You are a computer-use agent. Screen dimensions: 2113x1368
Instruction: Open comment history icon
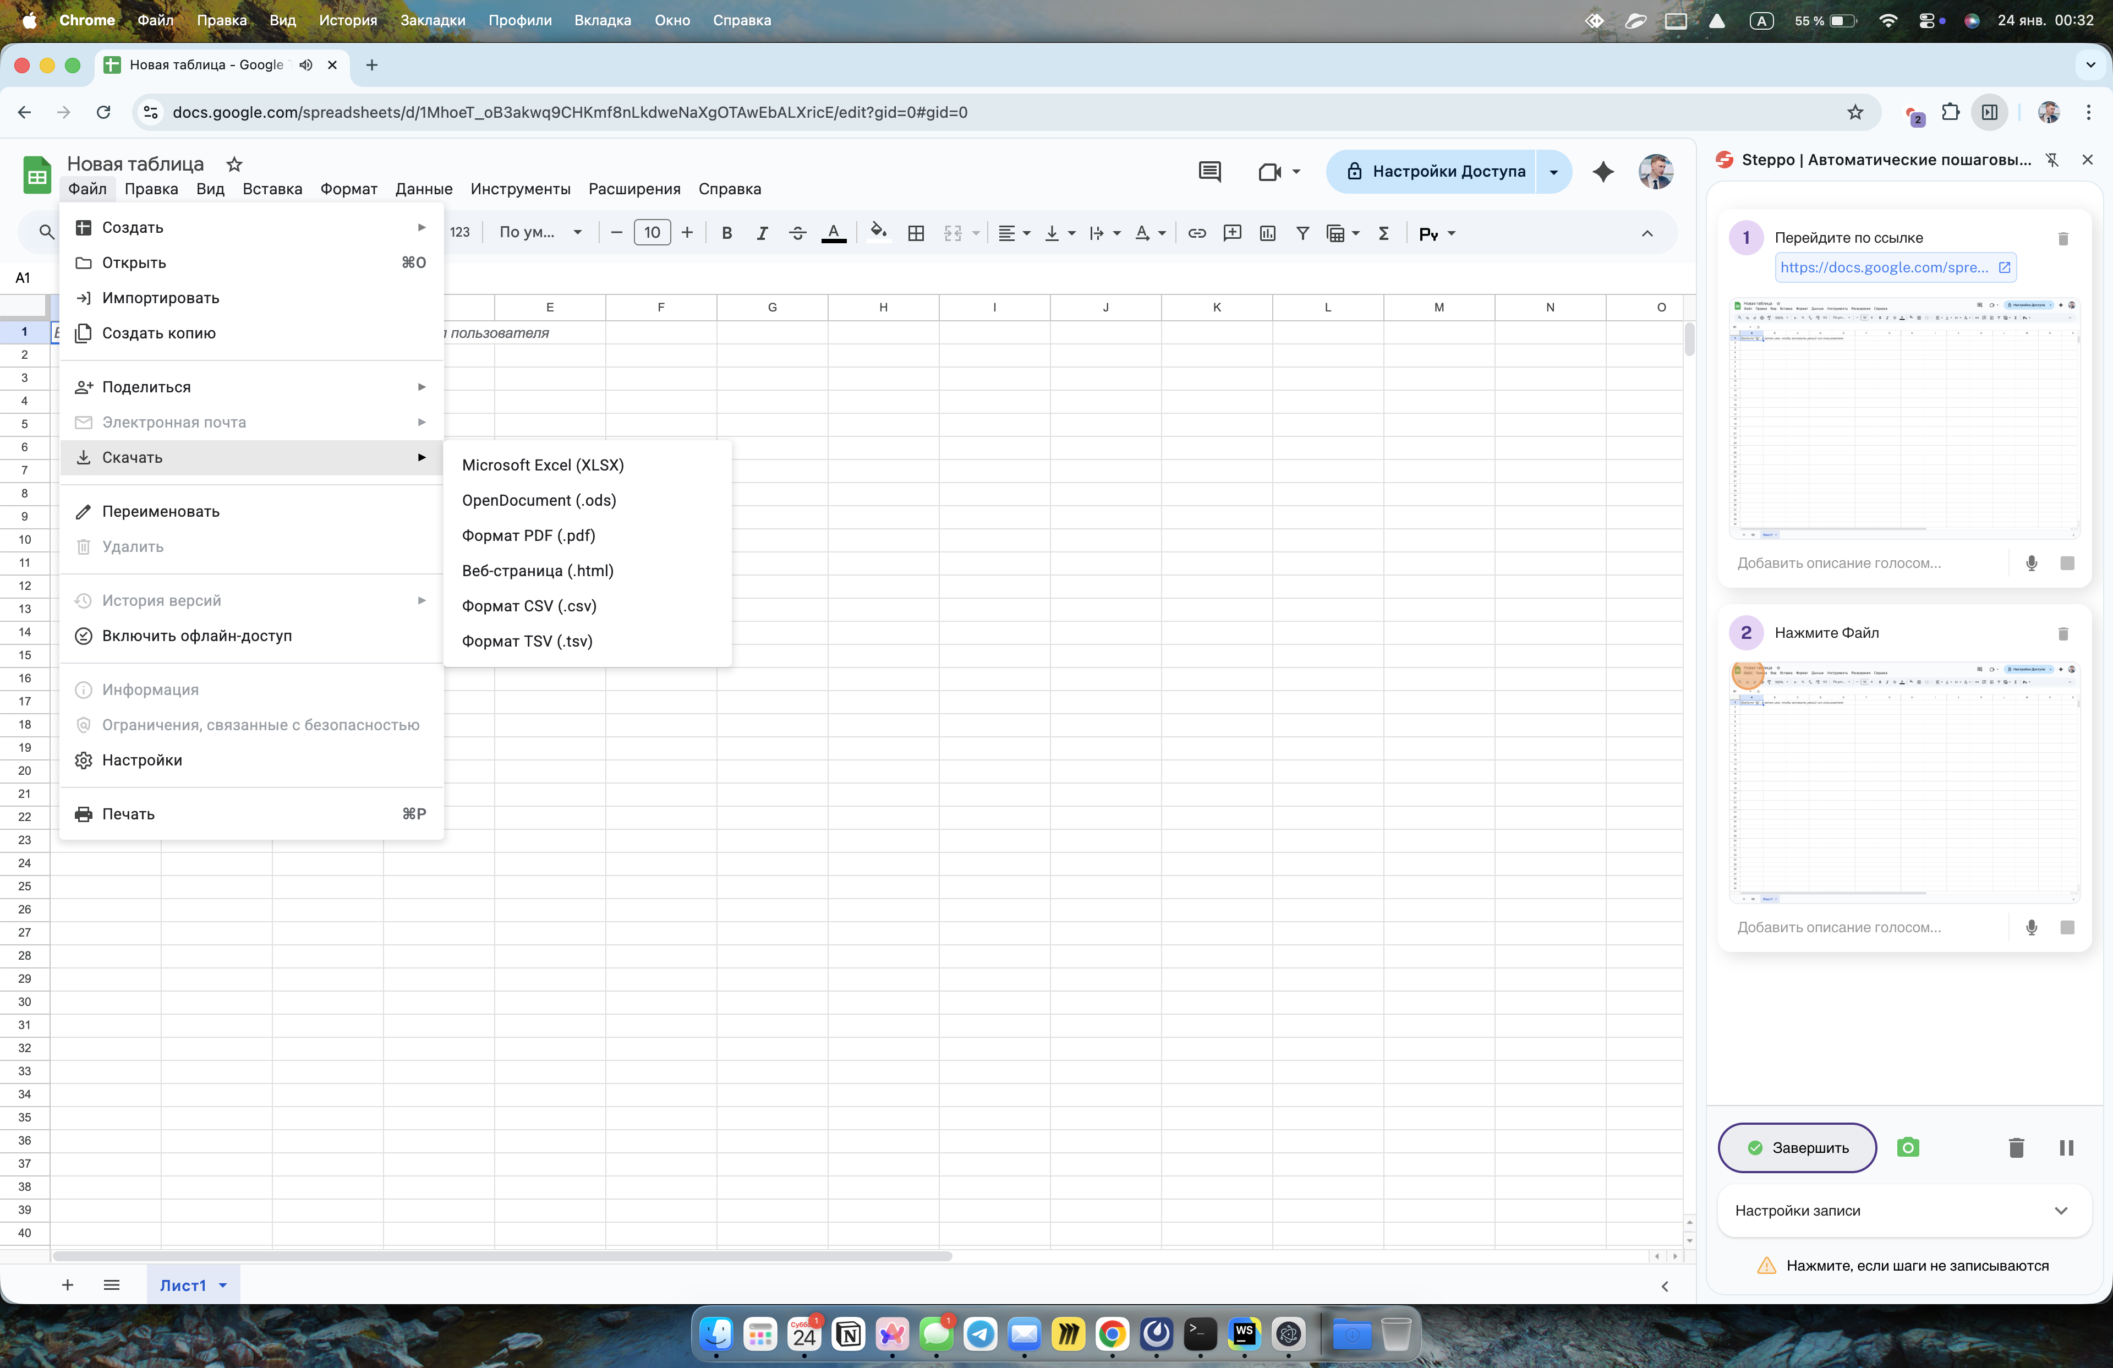tap(1209, 171)
